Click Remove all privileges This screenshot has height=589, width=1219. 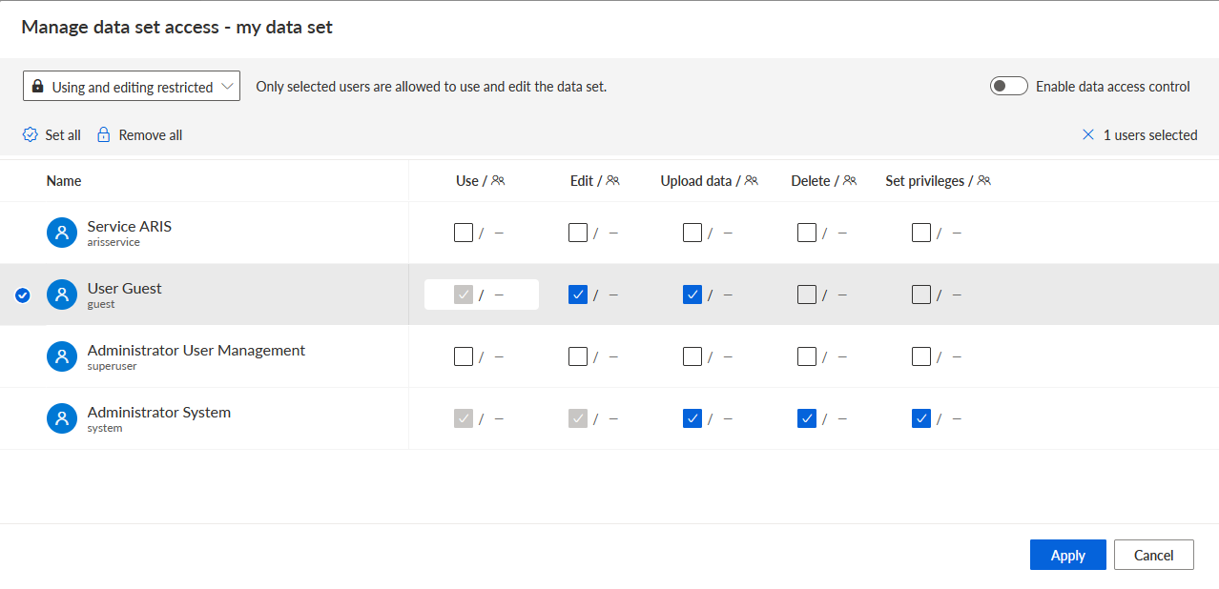coord(140,135)
